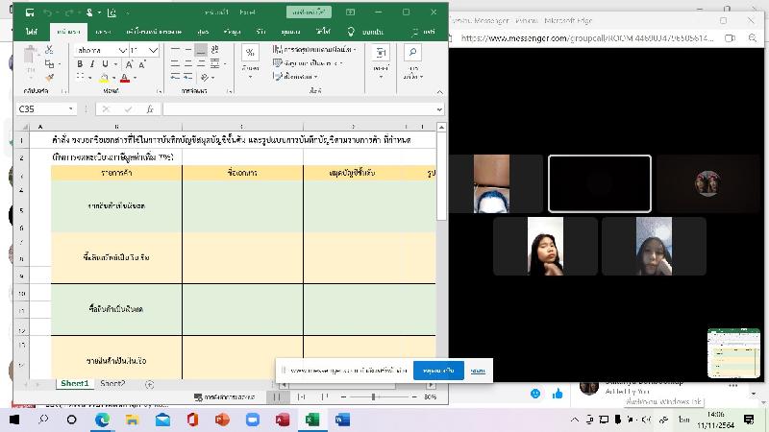Click the Cut scissors icon
The height and width of the screenshot is (432, 769).
point(49,48)
